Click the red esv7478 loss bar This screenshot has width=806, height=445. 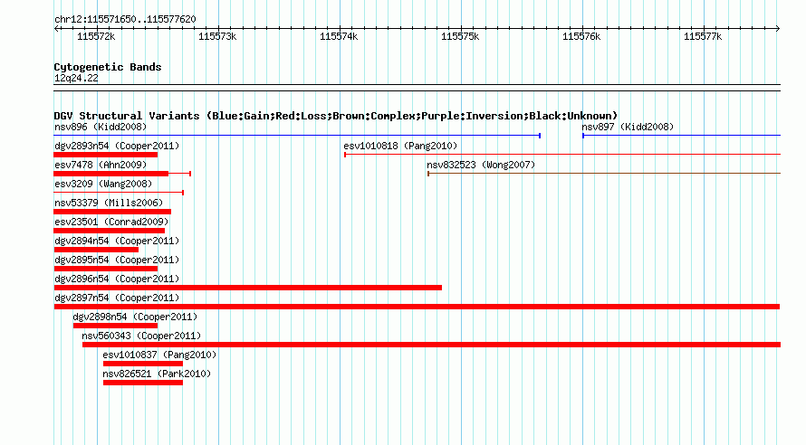(111, 174)
